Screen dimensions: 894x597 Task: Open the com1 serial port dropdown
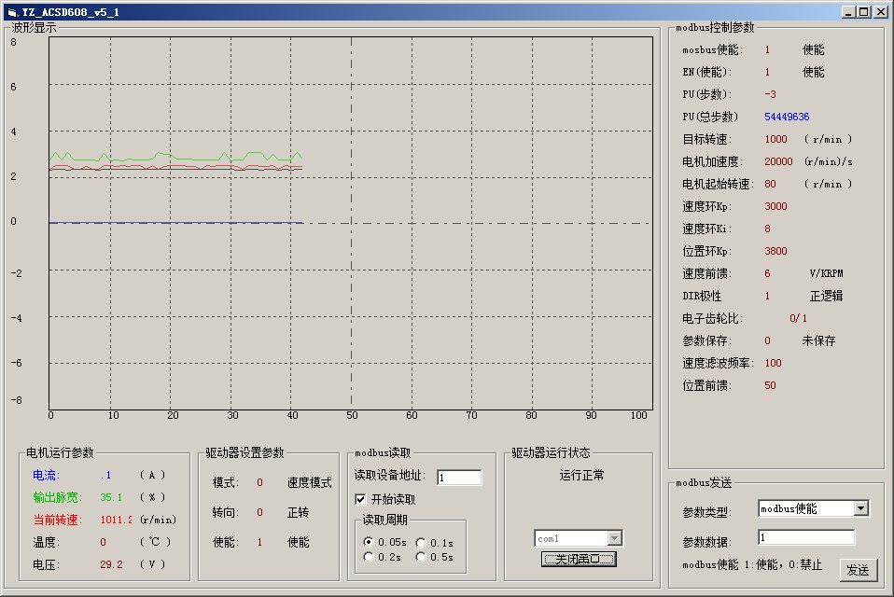(614, 537)
